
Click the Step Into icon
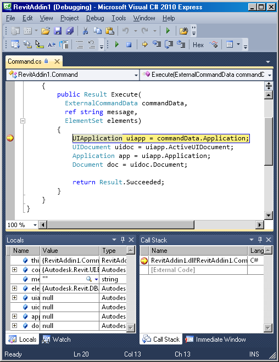pyautogui.click(x=157, y=44)
